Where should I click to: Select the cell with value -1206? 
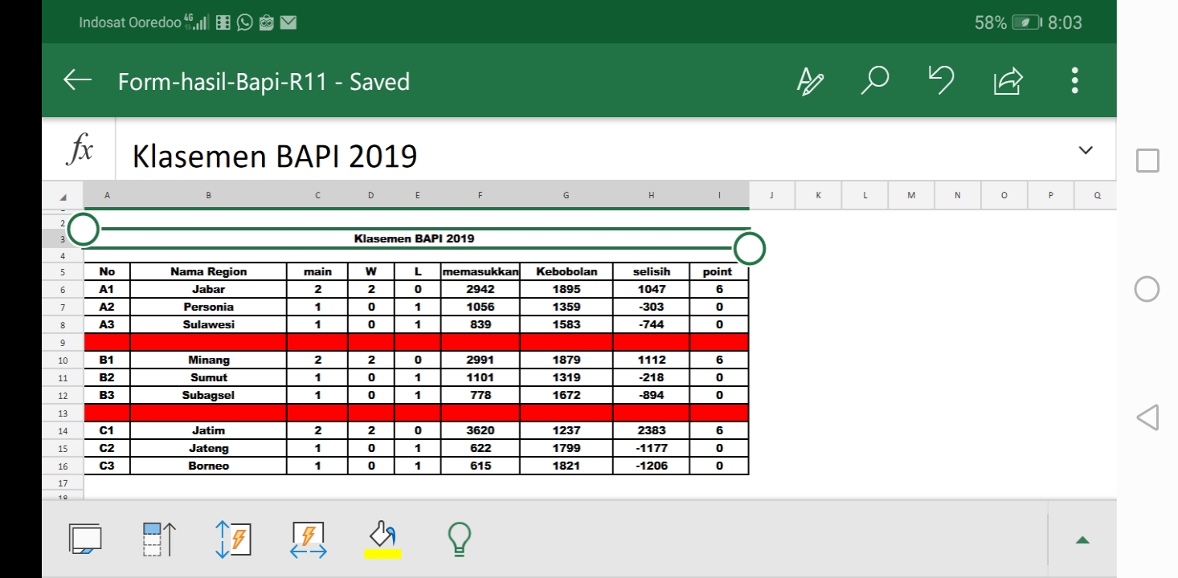coord(651,466)
